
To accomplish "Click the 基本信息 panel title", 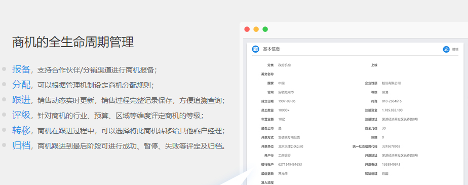I will [x=271, y=49].
